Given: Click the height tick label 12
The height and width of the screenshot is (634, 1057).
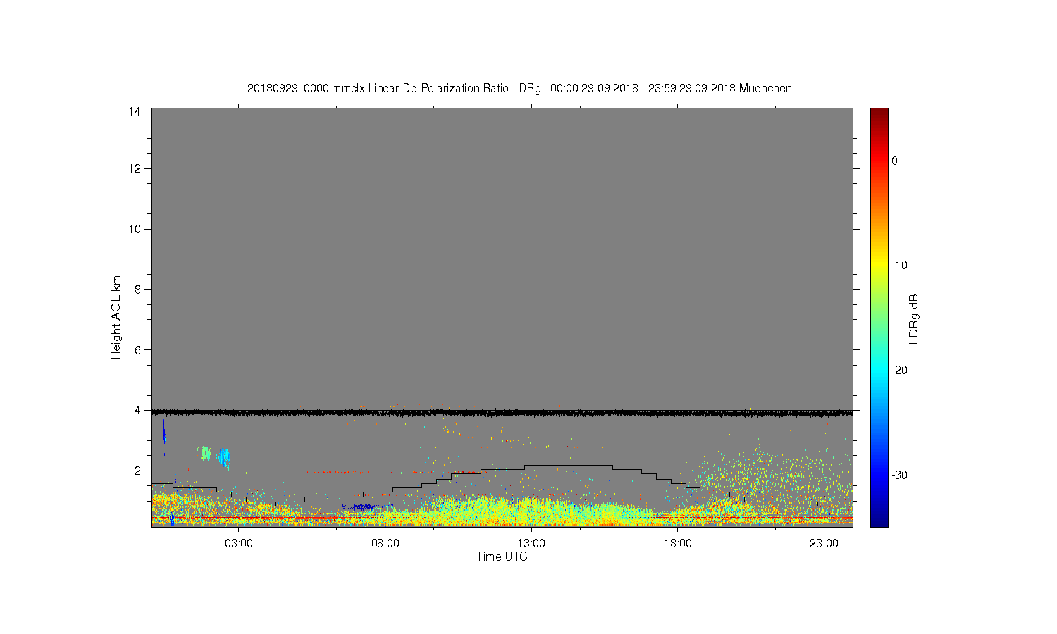Looking at the screenshot, I should [135, 168].
